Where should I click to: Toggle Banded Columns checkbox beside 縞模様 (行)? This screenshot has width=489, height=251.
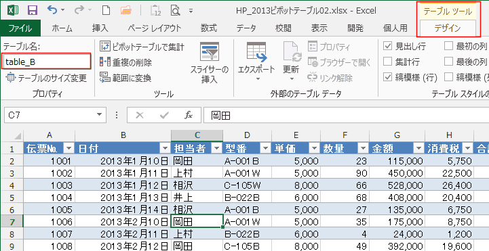click(x=448, y=77)
